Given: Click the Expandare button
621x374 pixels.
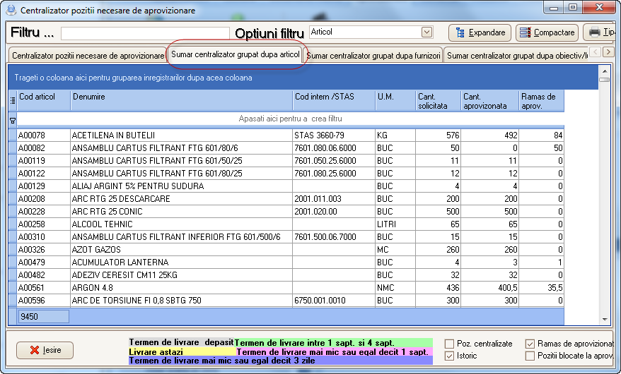Looking at the screenshot, I should point(480,32).
